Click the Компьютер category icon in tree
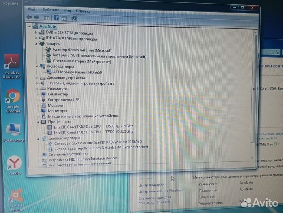Viewport: 283px width, 213px height. (43, 94)
